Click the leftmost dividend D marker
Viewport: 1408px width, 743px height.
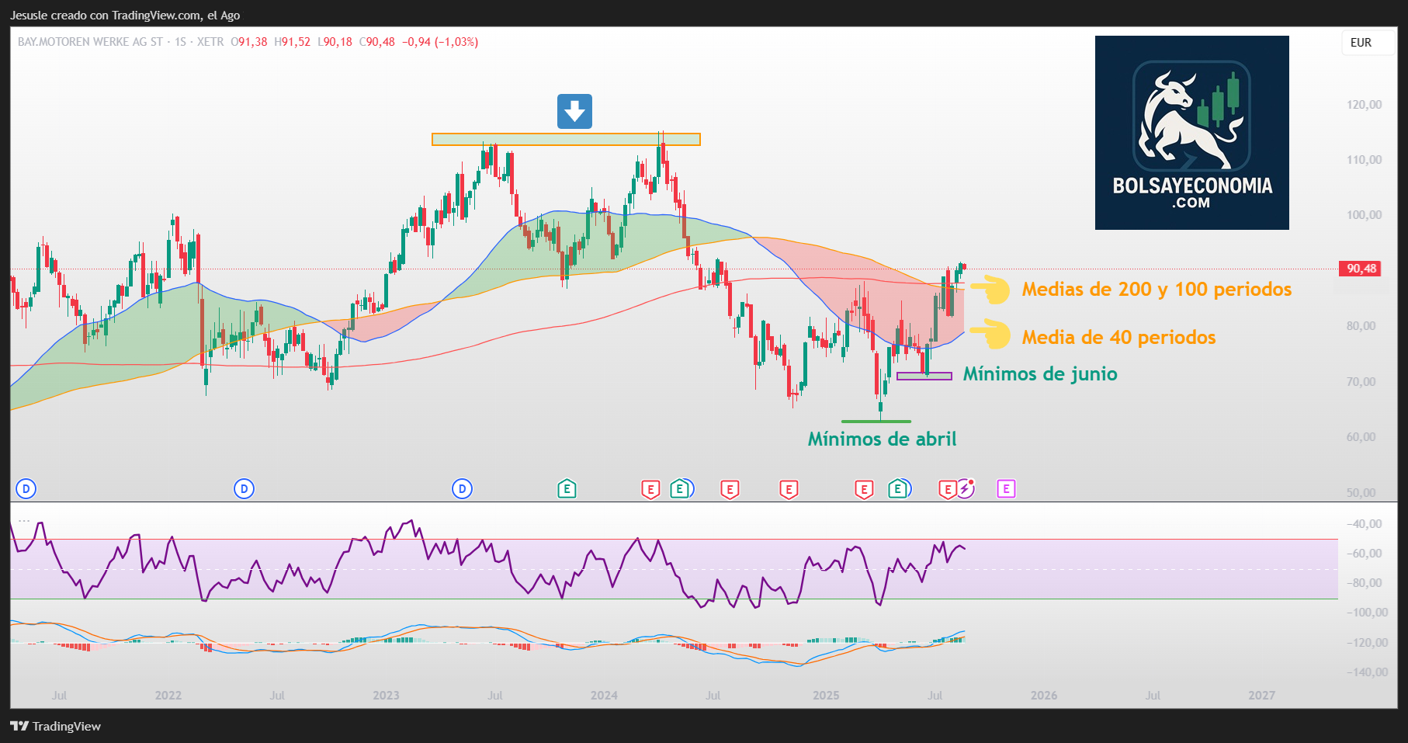(x=26, y=488)
